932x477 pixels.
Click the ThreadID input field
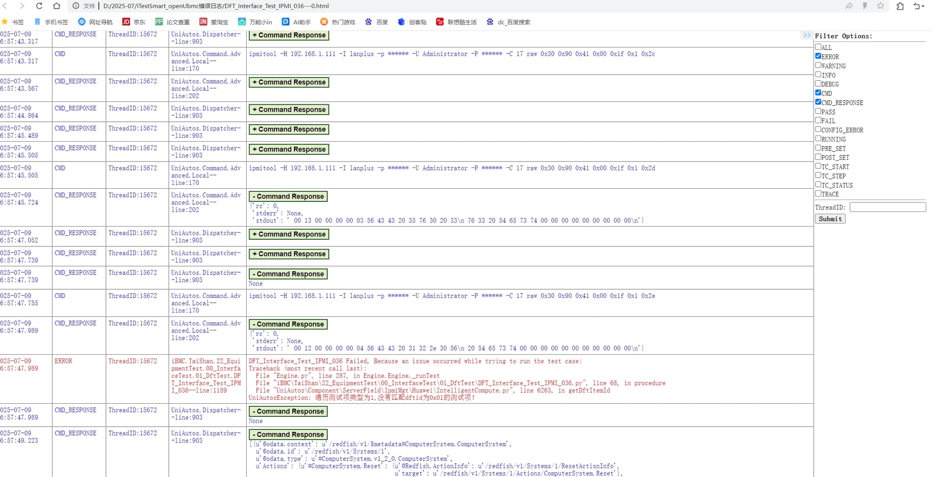pyautogui.click(x=888, y=207)
